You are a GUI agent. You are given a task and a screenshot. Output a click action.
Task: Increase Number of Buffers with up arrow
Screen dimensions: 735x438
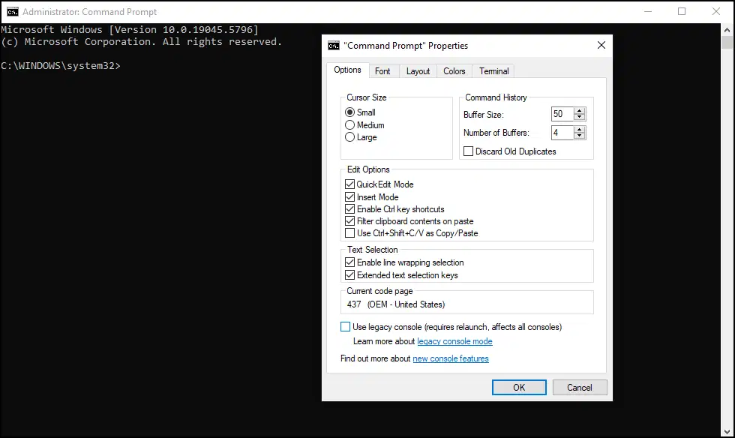(x=580, y=130)
